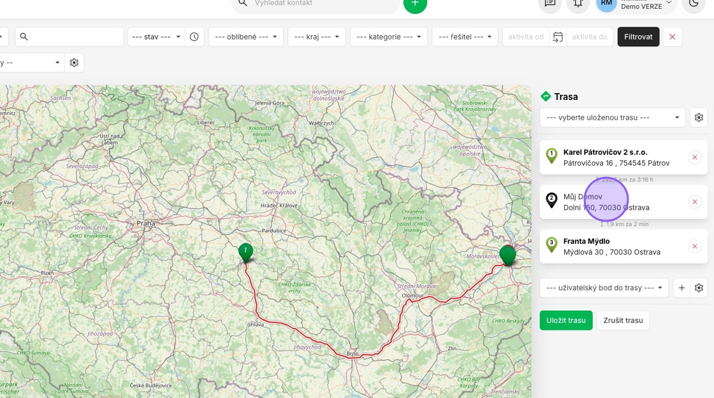
Task: Open the uživatelský bod do trasy dropdown
Action: click(604, 287)
